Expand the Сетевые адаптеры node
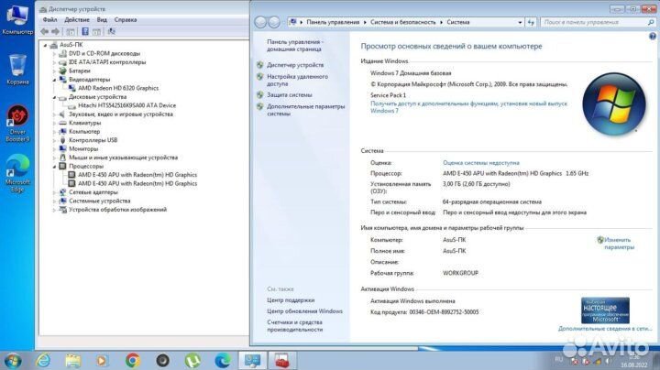Image resolution: width=660 pixels, height=370 pixels. (54, 192)
